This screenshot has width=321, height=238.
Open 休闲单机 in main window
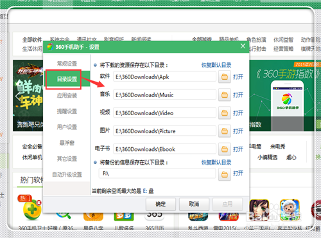click(x=32, y=158)
